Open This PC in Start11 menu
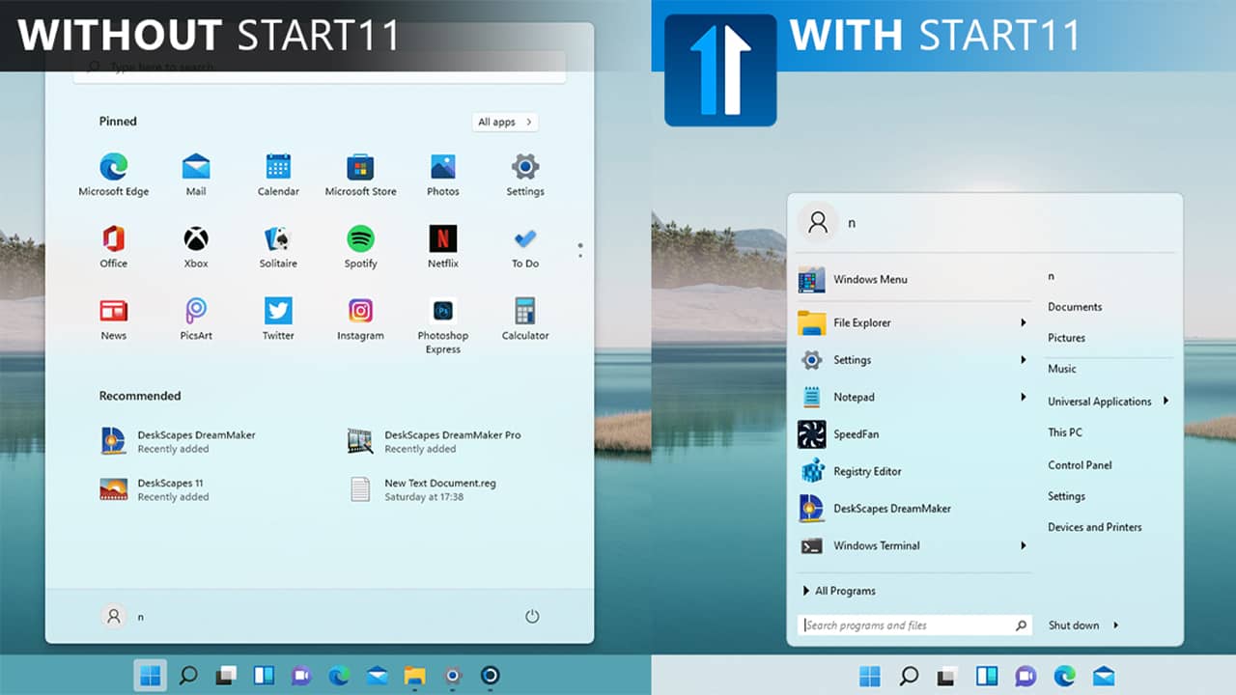The height and width of the screenshot is (695, 1236). click(x=1065, y=432)
